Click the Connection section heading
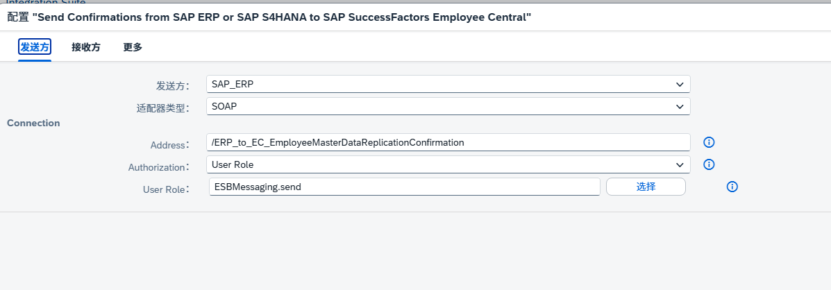Image resolution: width=831 pixels, height=290 pixels. coord(33,123)
